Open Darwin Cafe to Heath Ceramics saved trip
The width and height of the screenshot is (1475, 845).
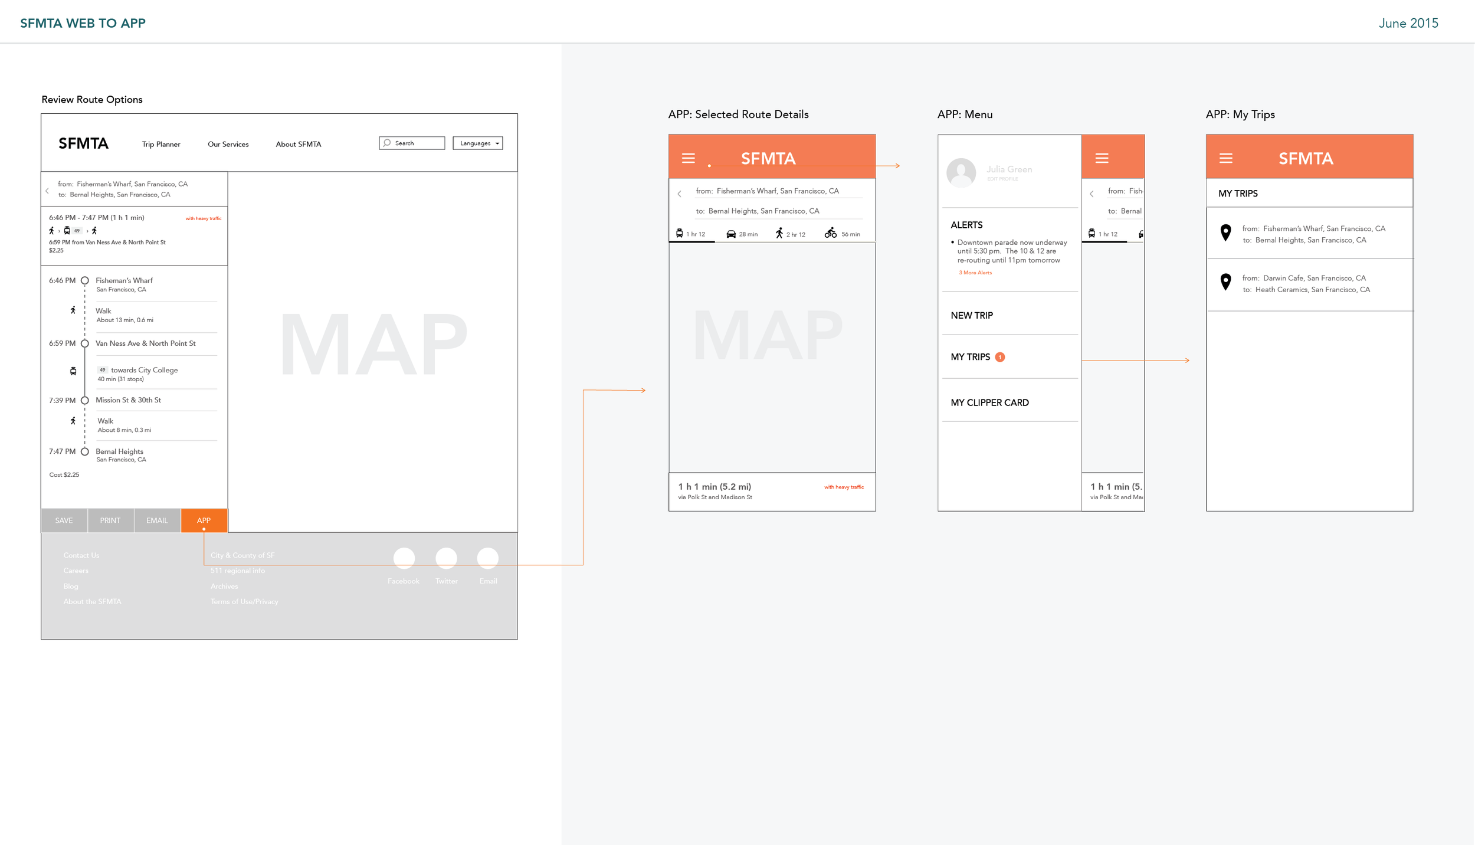(x=1309, y=284)
